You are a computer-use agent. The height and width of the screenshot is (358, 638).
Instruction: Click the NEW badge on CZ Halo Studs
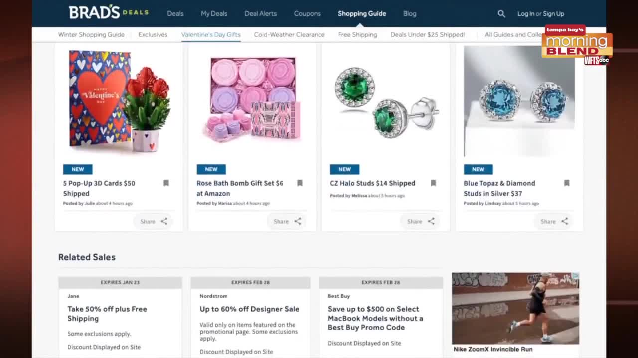344,169
